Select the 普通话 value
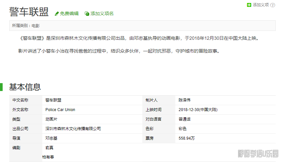 pyautogui.click(x=185, y=119)
